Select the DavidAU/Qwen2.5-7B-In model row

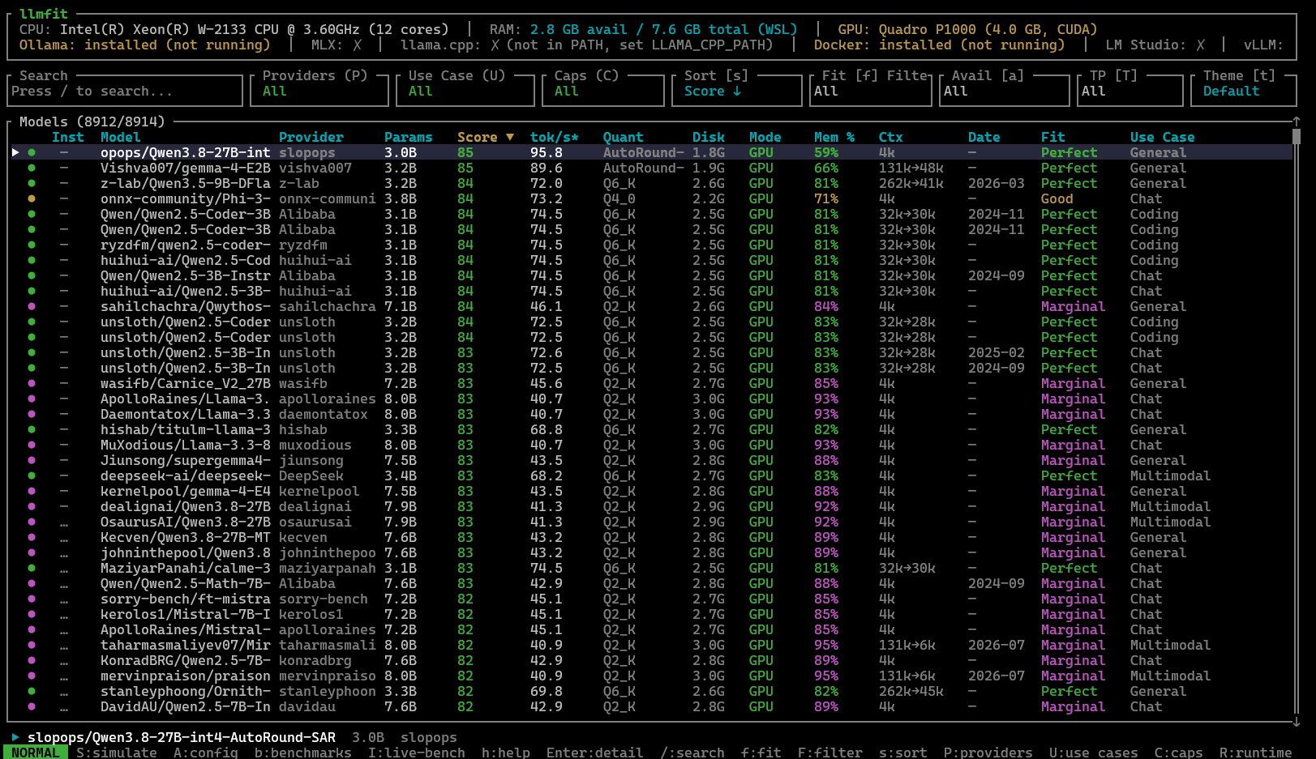pyautogui.click(x=652, y=706)
